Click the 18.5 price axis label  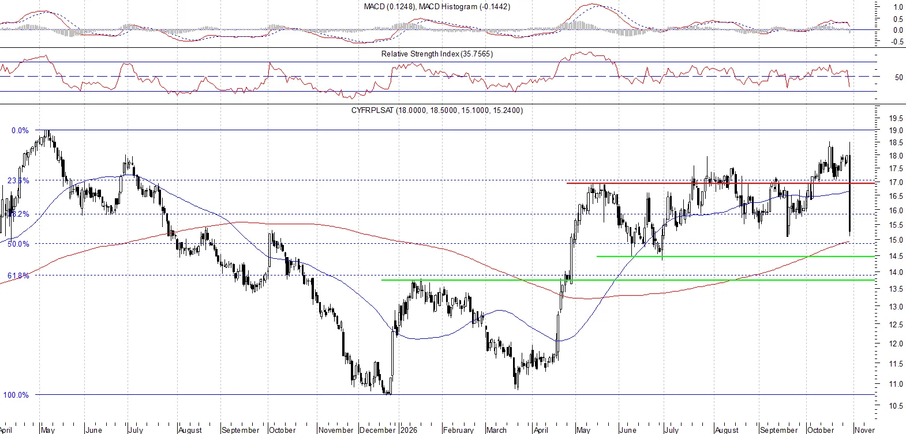pos(896,143)
